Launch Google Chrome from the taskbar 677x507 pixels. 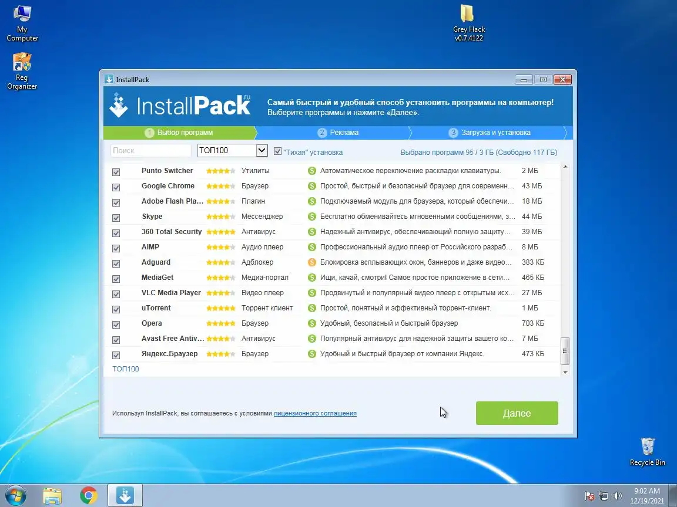click(89, 496)
